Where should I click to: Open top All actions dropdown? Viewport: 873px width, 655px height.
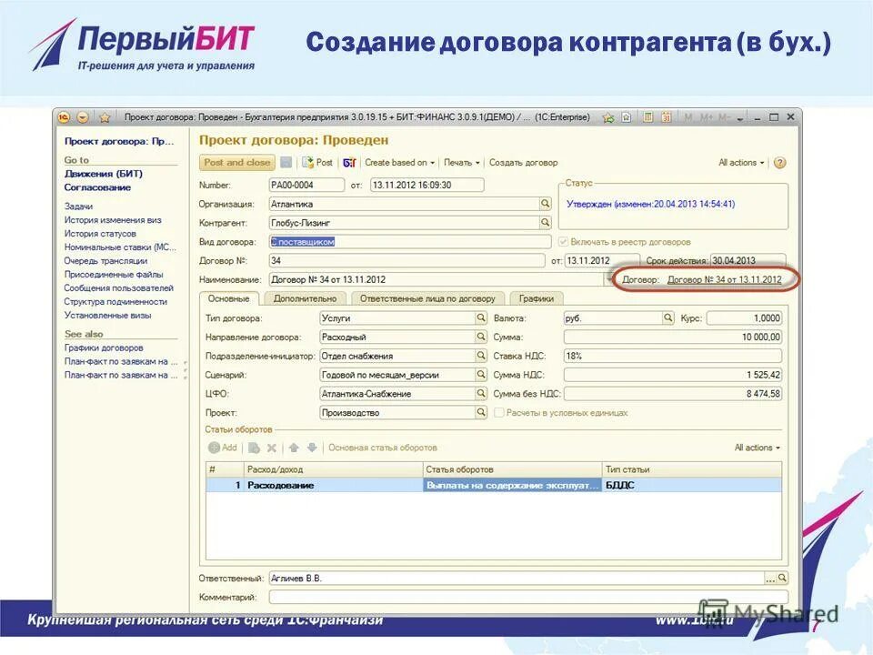tap(742, 163)
